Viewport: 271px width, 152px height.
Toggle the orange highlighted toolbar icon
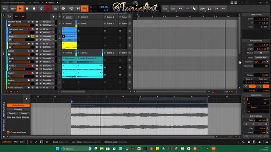(x=85, y=8)
